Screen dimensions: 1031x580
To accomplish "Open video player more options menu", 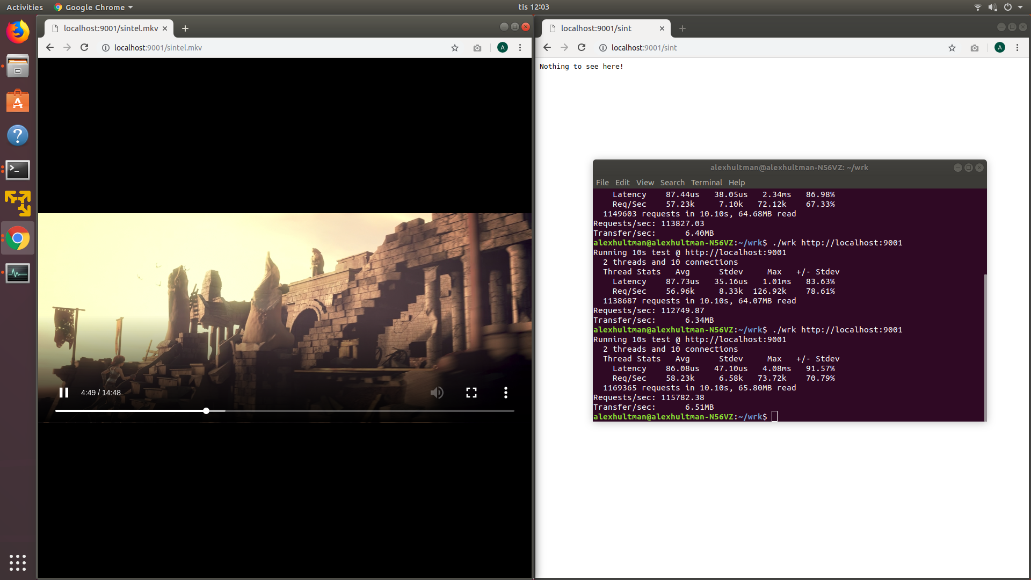I will tap(505, 393).
